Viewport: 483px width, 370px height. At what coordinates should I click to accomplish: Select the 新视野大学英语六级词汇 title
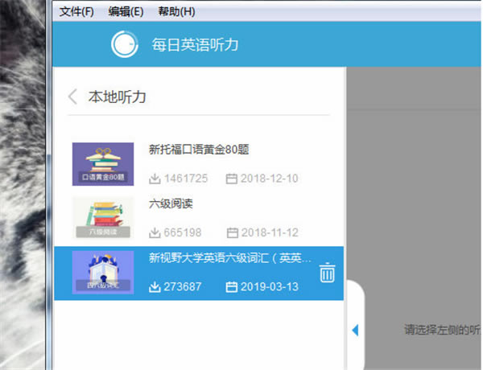[x=229, y=258]
